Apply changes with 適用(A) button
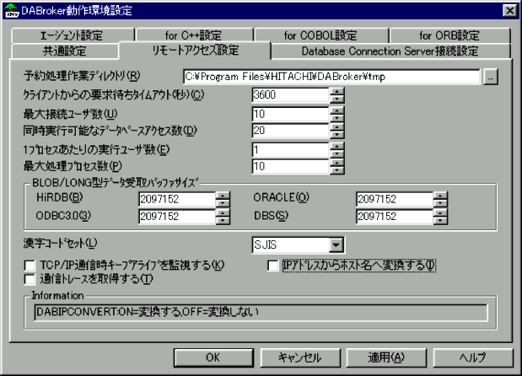 [386, 357]
